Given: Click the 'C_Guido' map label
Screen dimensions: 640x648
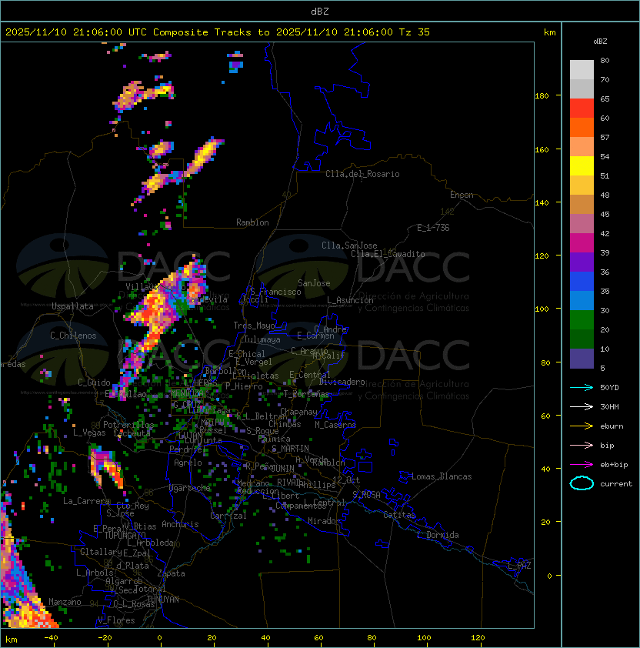Looking at the screenshot, I should tap(94, 382).
